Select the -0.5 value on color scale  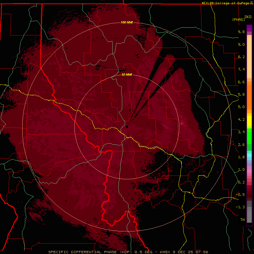tap(240, 195)
